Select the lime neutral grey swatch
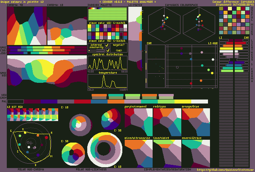Viewport: 255px width, 172px height. pyautogui.click(x=133, y=97)
